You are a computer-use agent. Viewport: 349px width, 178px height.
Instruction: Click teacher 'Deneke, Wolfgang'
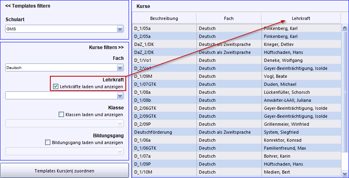pyautogui.click(x=283, y=61)
